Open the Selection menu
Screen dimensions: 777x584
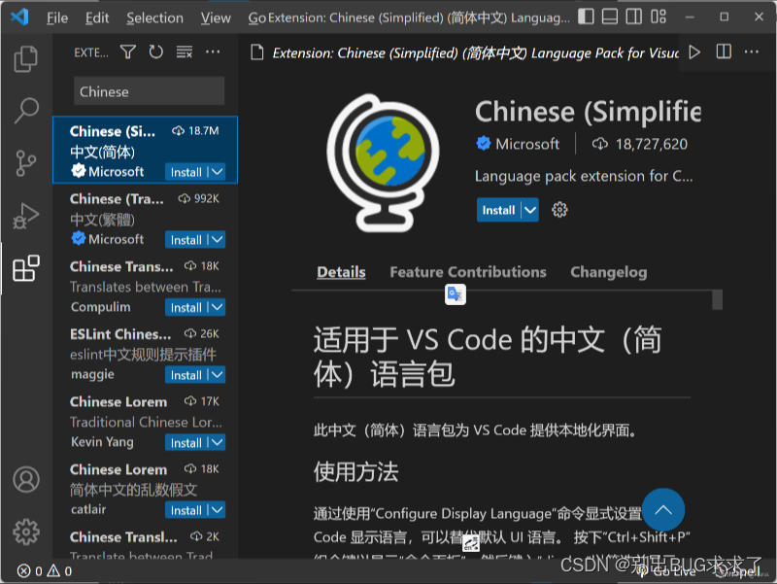tap(154, 17)
